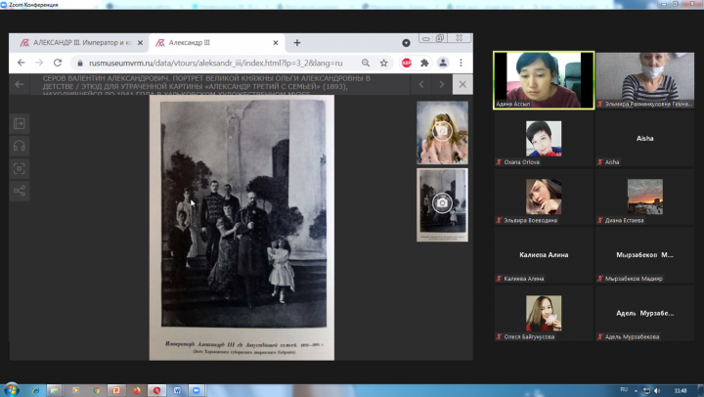Click the headphones audio guide icon
The image size is (704, 397).
click(20, 147)
